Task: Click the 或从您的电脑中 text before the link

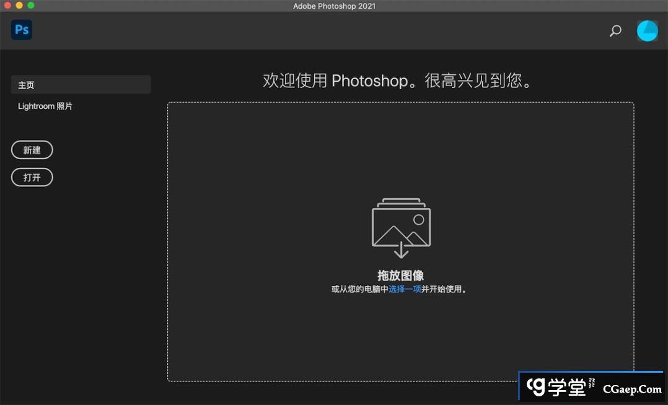Action: [x=359, y=289]
